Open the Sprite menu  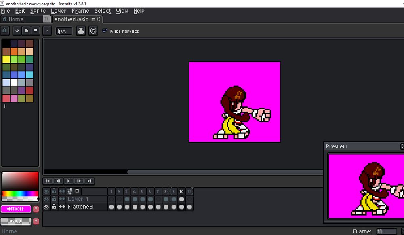click(x=38, y=11)
